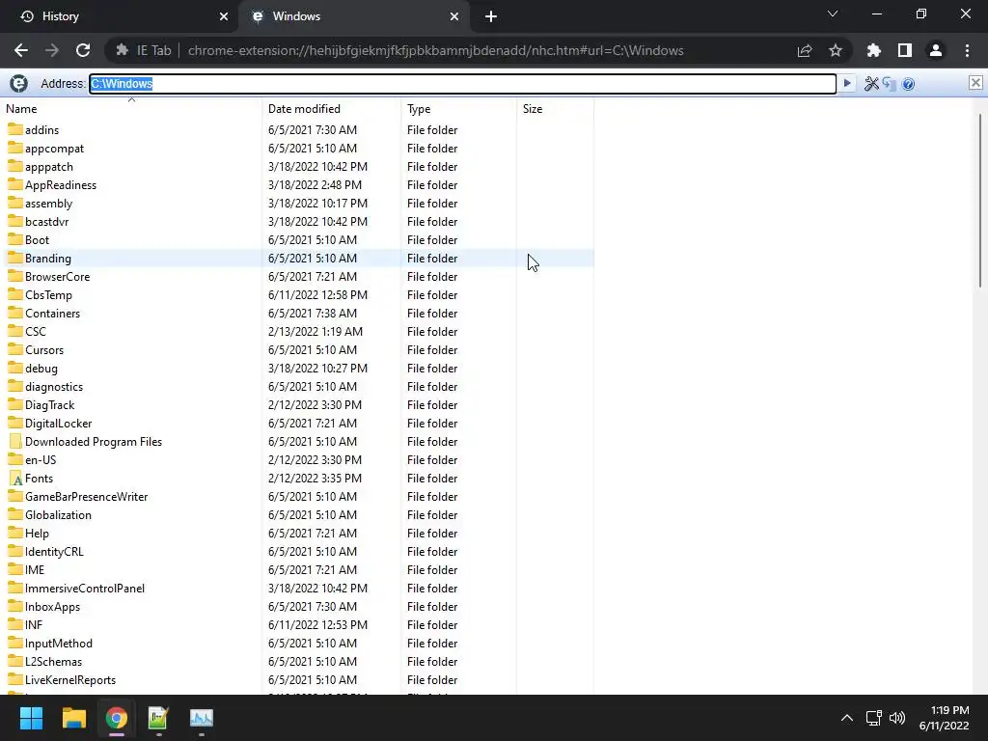
Task: Select the AppReadiness folder
Action: 61,185
